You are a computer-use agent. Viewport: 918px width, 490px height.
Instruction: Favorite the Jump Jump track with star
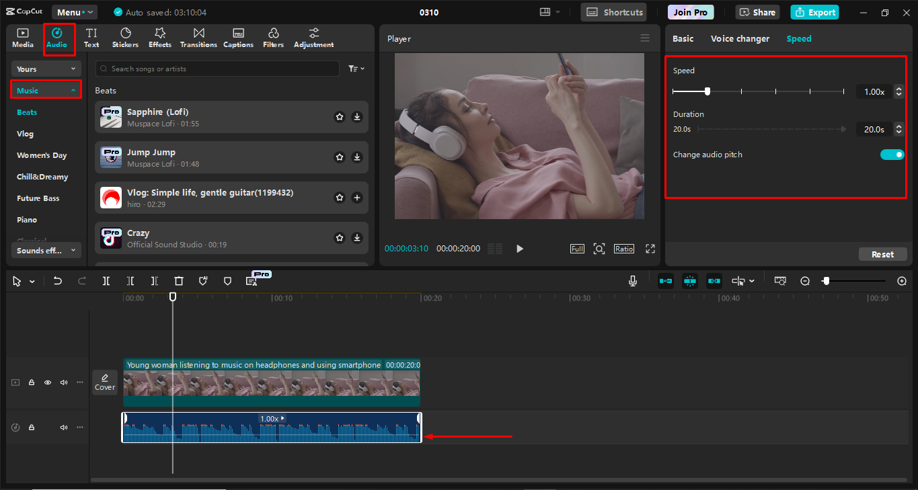click(x=340, y=157)
